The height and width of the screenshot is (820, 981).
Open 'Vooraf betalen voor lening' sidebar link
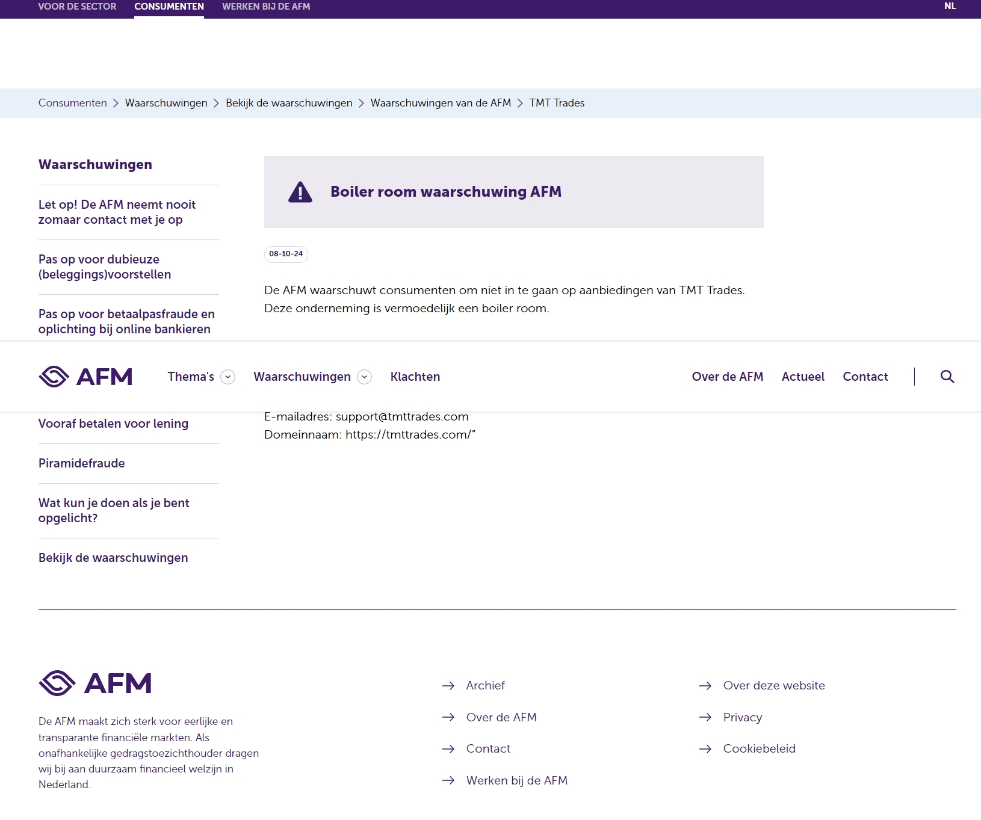point(113,424)
